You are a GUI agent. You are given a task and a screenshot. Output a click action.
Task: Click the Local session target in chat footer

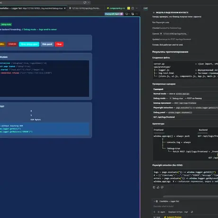click(x=157, y=217)
